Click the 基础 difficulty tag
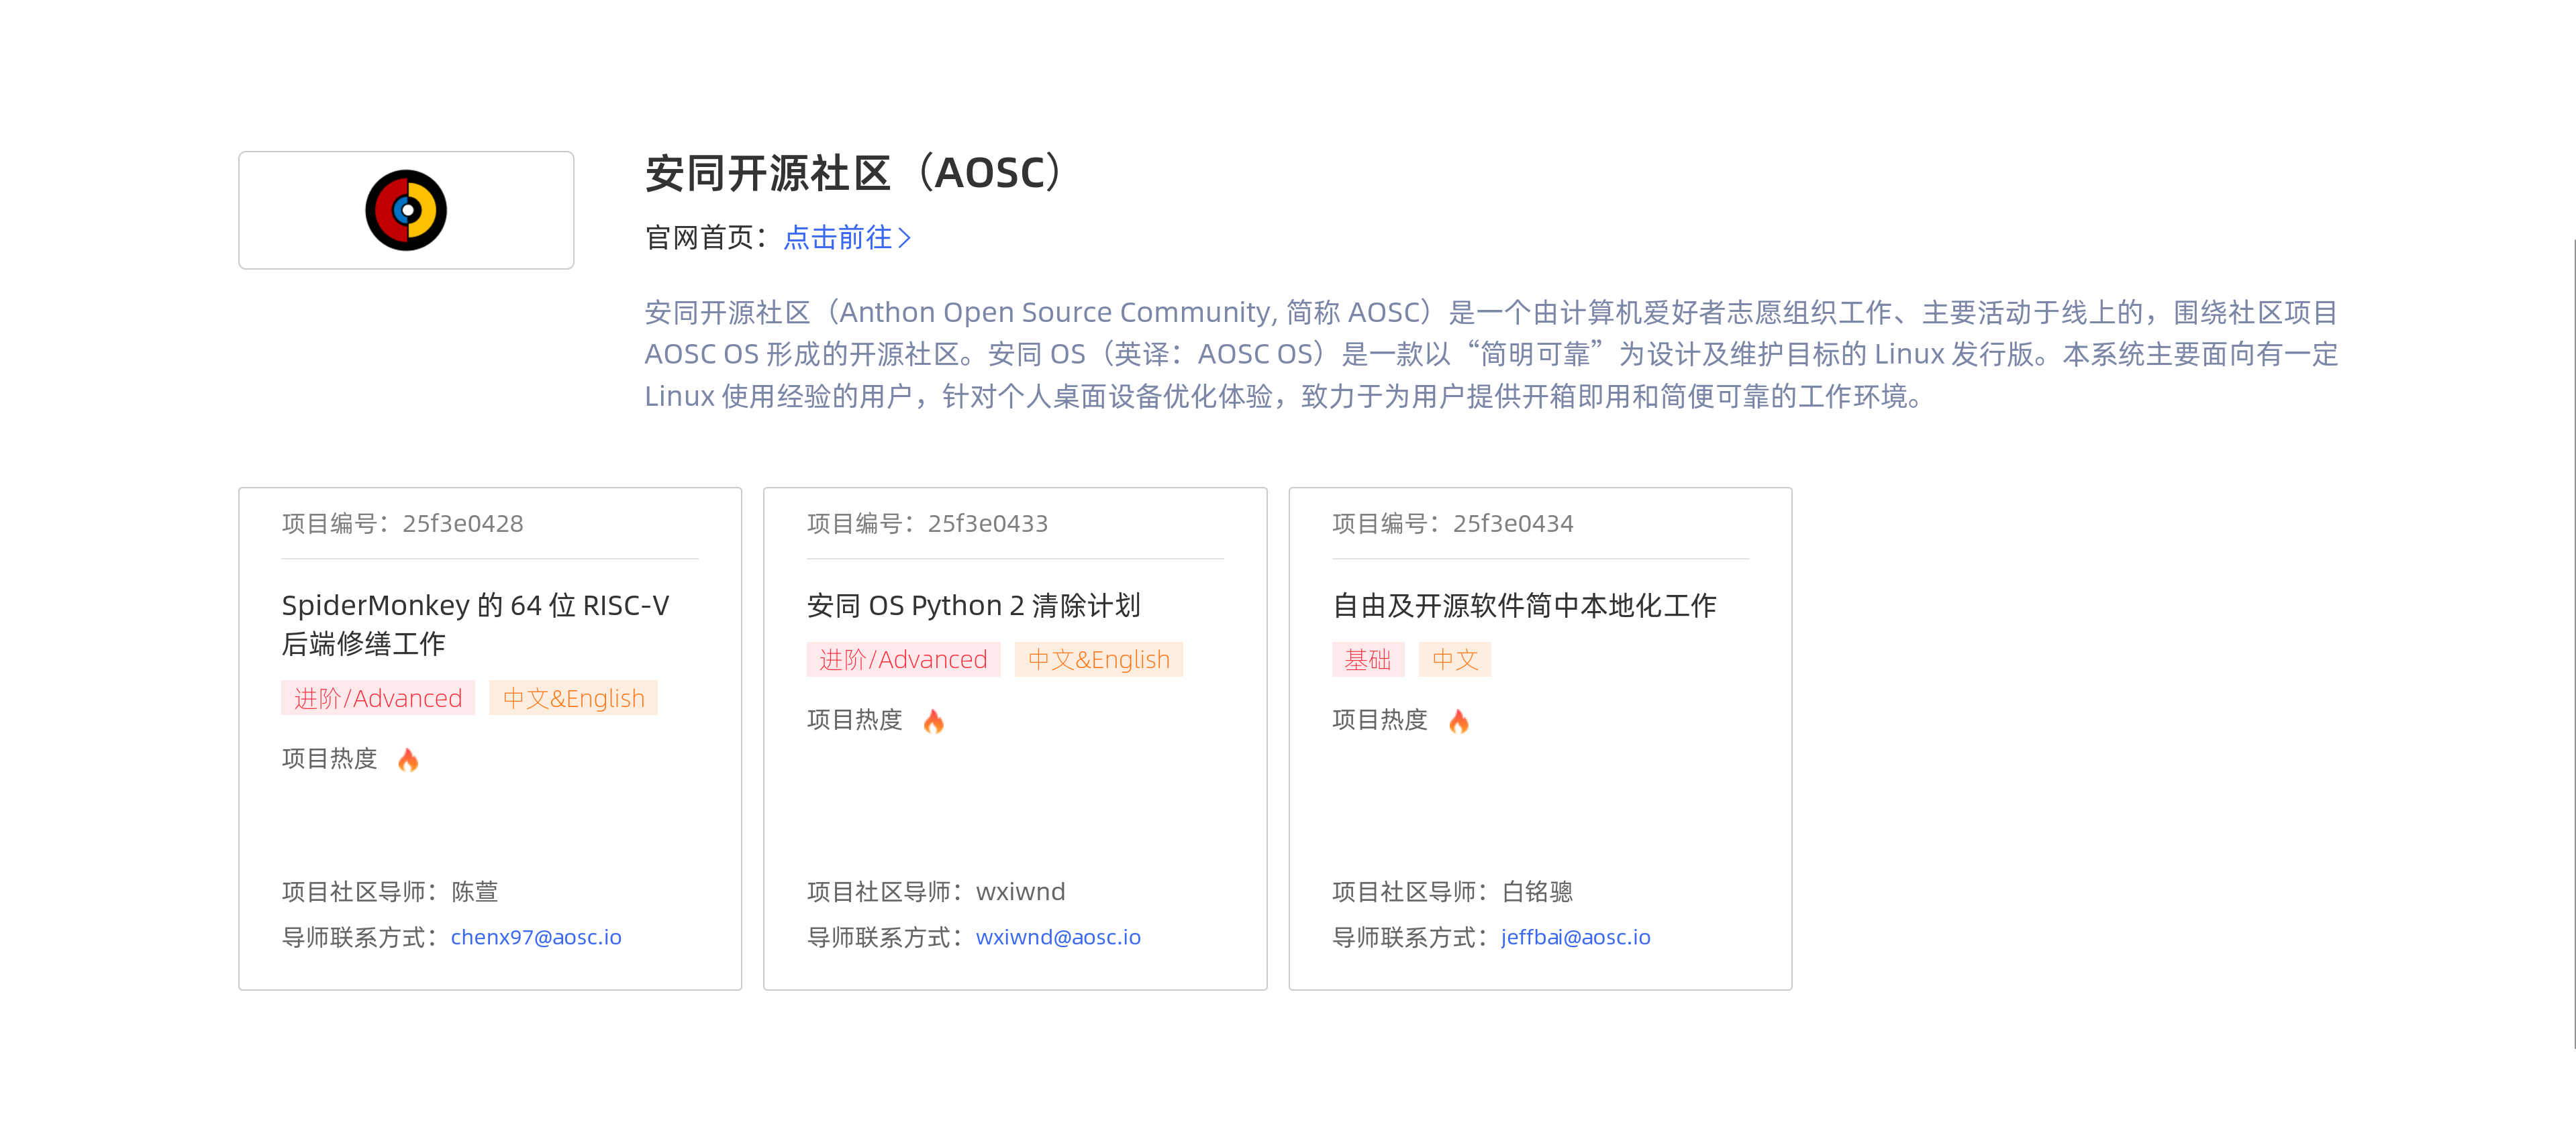Image resolution: width=2576 pixels, height=1147 pixels. (1367, 659)
